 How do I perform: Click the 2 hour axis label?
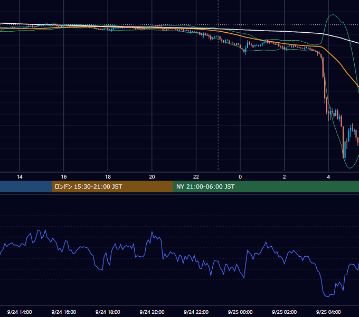click(x=285, y=177)
